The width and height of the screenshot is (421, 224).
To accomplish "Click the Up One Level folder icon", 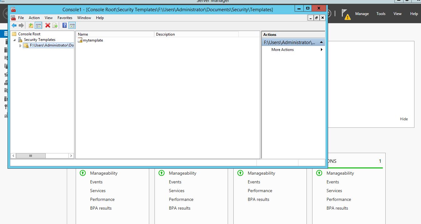I will [31, 26].
